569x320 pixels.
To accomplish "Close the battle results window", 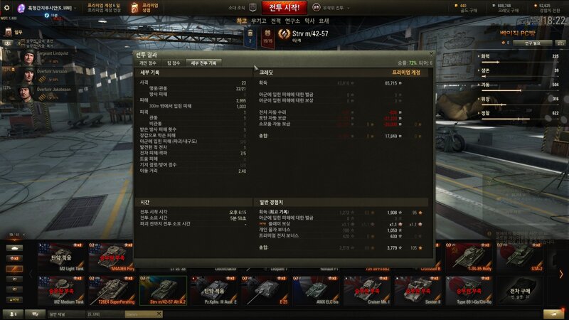I will [431, 54].
